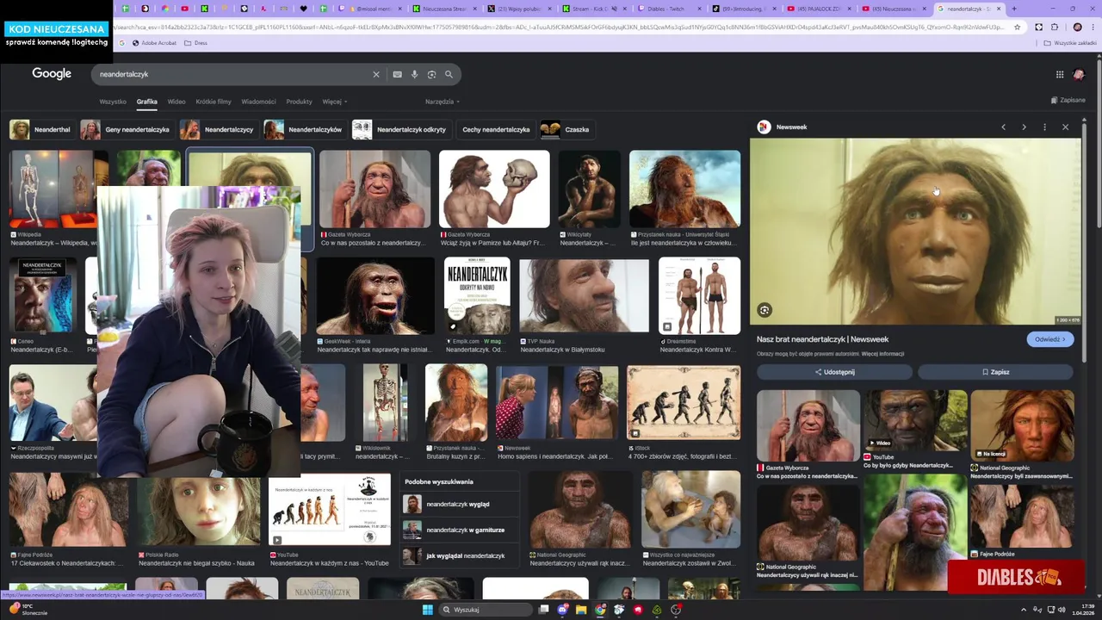Switch to Produkty tab
The height and width of the screenshot is (620, 1102).
(x=299, y=102)
